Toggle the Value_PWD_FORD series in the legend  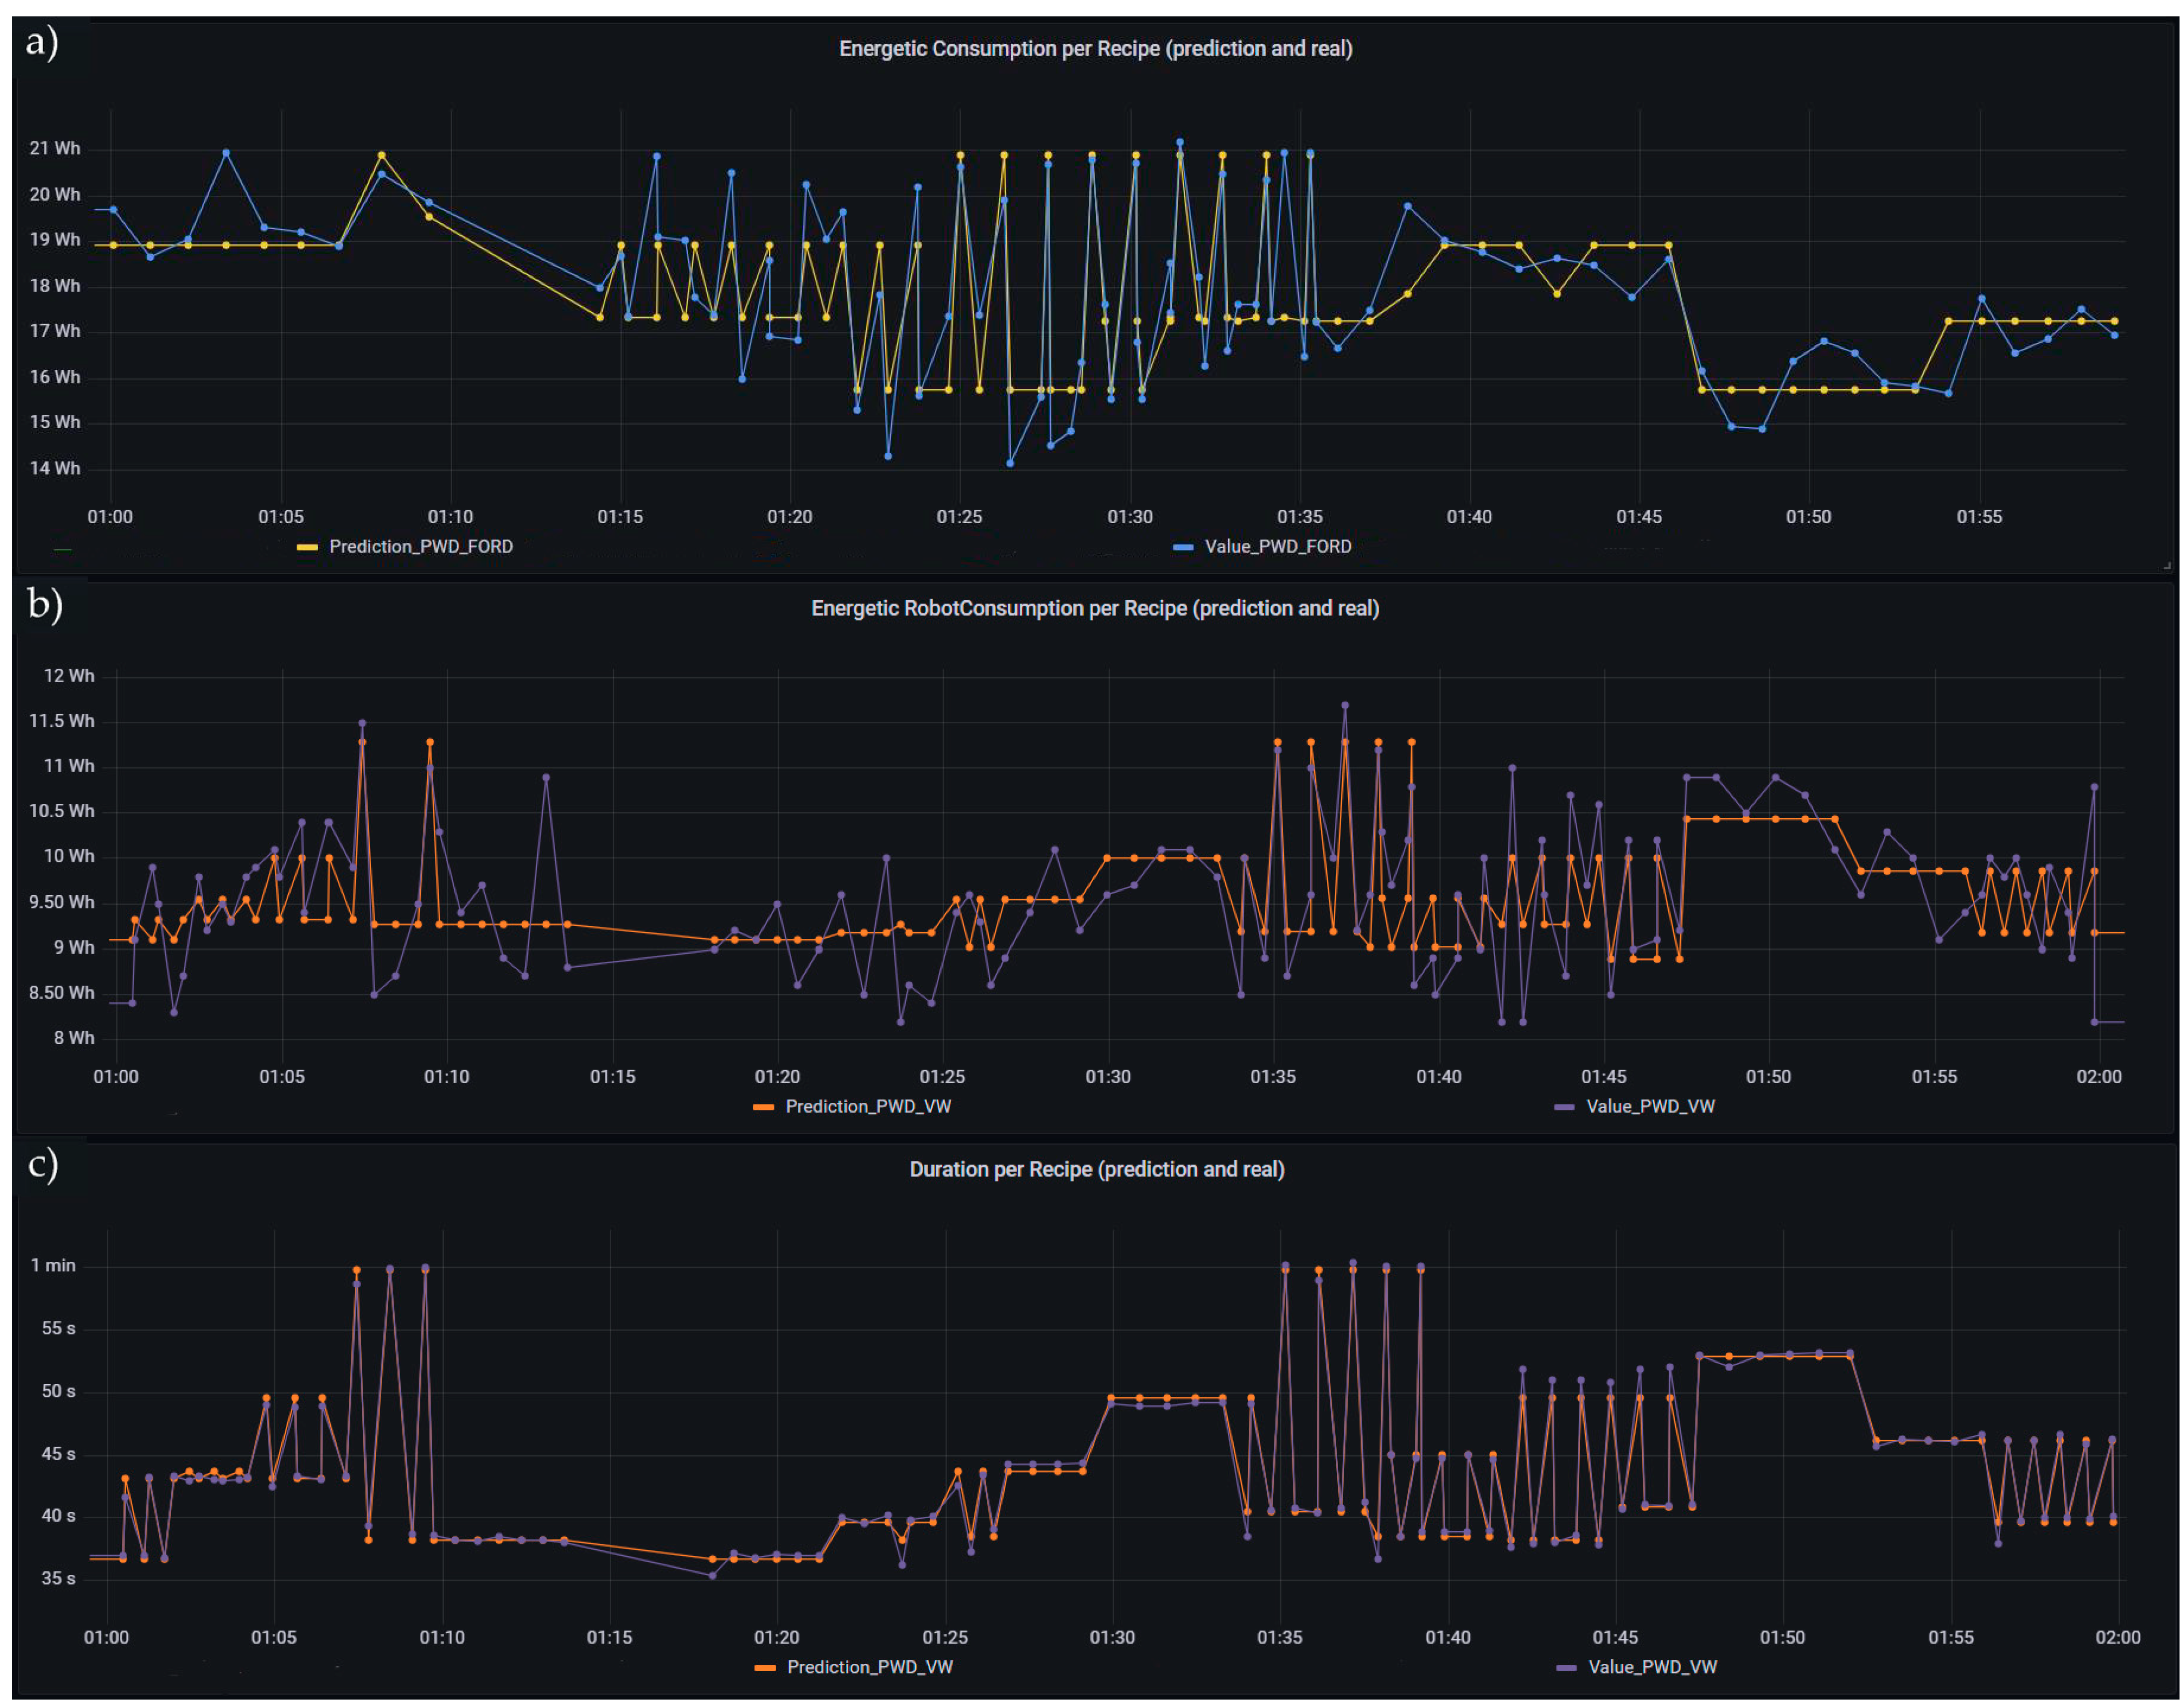[1277, 546]
